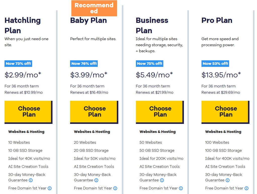The height and width of the screenshot is (194, 257).
Task: Click the Now 76% off badge
Action: 84,64
